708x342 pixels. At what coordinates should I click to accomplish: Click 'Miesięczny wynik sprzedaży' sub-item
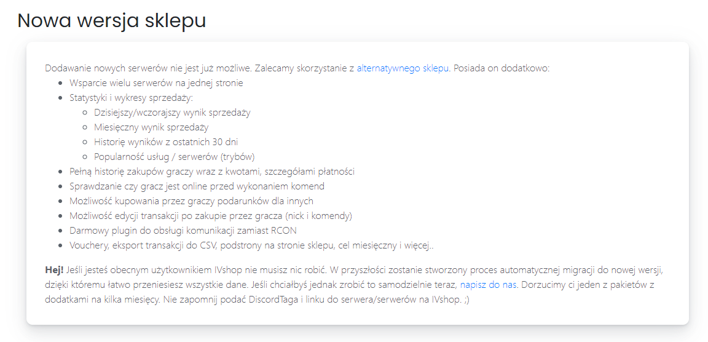(151, 127)
